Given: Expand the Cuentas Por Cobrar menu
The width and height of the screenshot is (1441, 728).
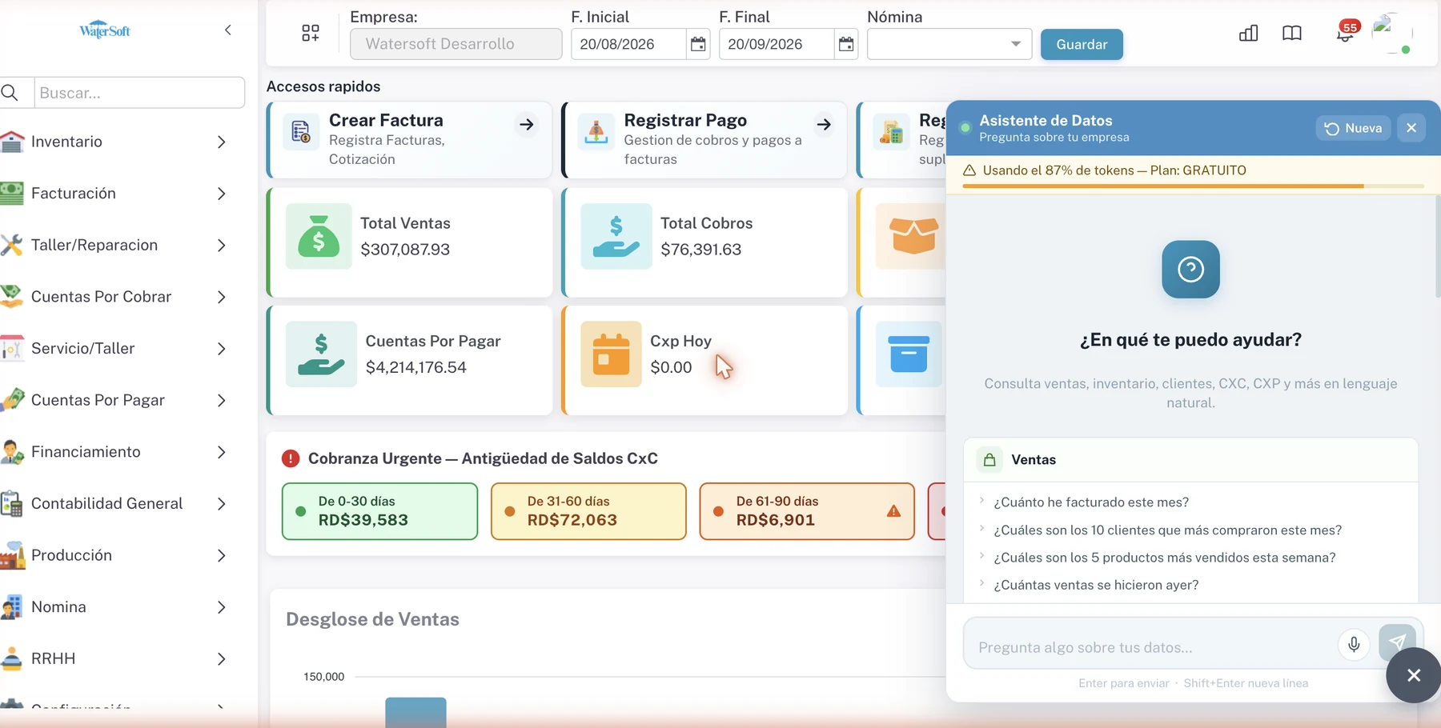Looking at the screenshot, I should tap(222, 297).
